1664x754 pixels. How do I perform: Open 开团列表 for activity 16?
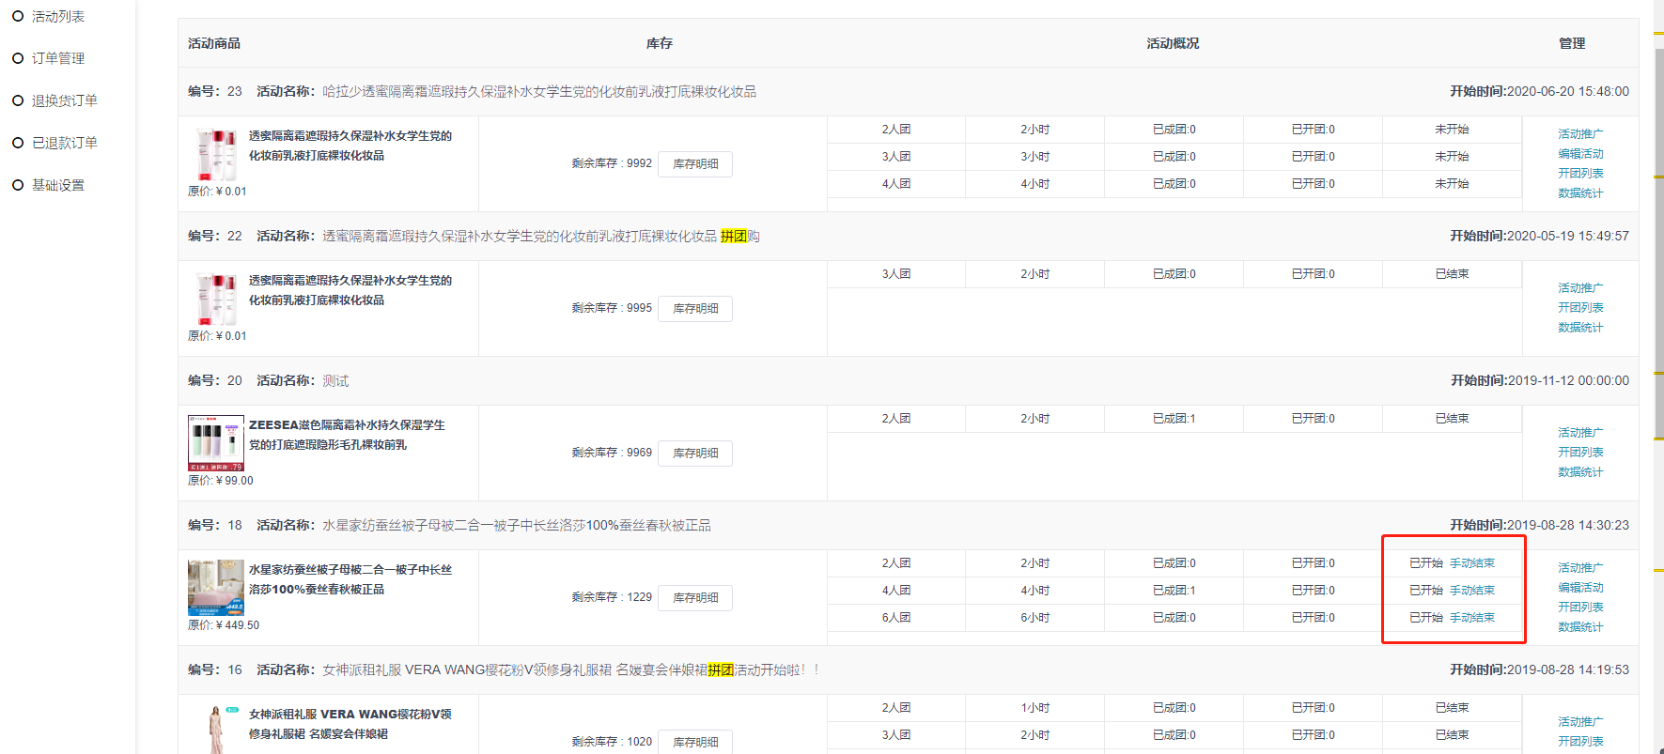point(1580,741)
